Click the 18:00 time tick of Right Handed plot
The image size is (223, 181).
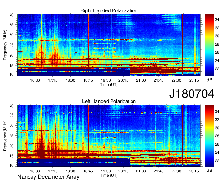click(x=71, y=80)
